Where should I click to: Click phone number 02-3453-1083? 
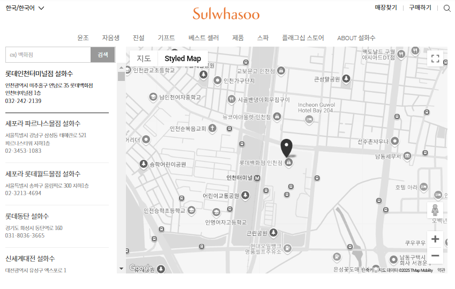point(23,151)
